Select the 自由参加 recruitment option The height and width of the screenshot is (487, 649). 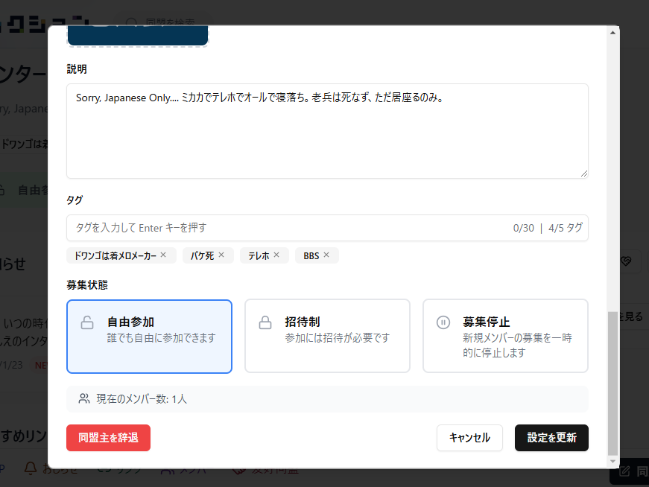click(x=149, y=336)
